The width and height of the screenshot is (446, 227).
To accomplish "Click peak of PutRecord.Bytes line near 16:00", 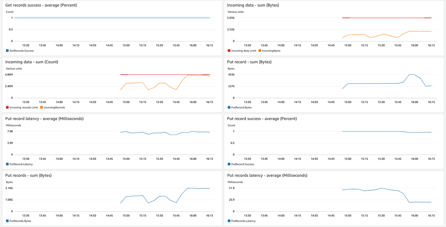I will [x=412, y=75].
